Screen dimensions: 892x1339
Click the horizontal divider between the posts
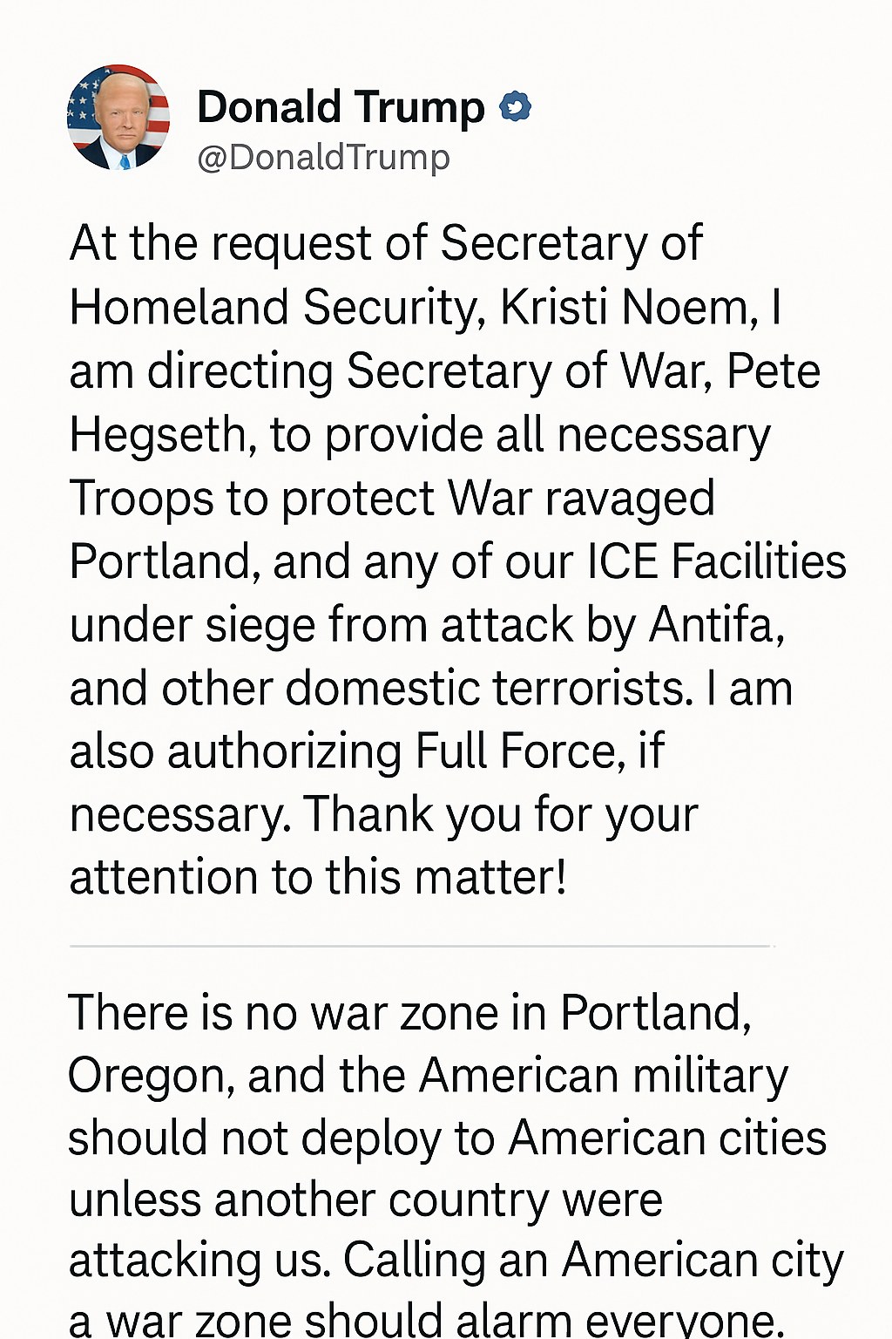click(x=420, y=946)
